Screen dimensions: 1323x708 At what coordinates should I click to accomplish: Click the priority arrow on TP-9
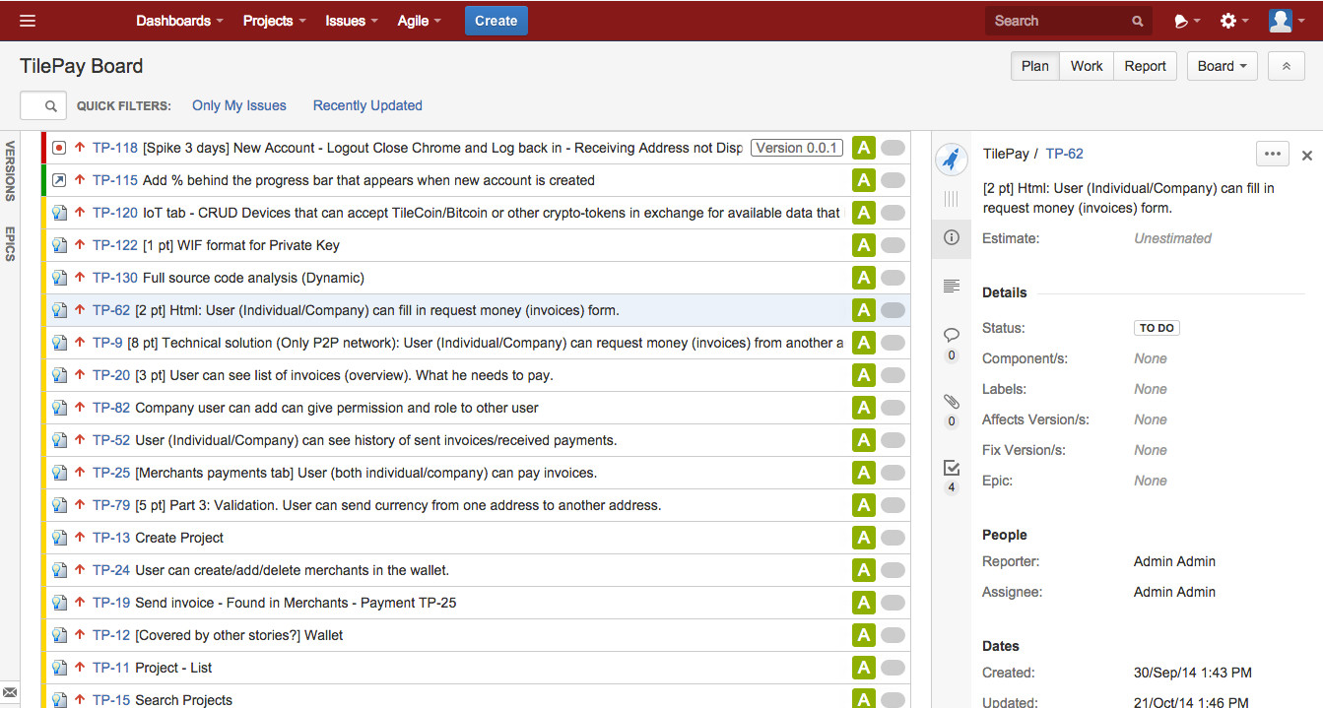(80, 343)
